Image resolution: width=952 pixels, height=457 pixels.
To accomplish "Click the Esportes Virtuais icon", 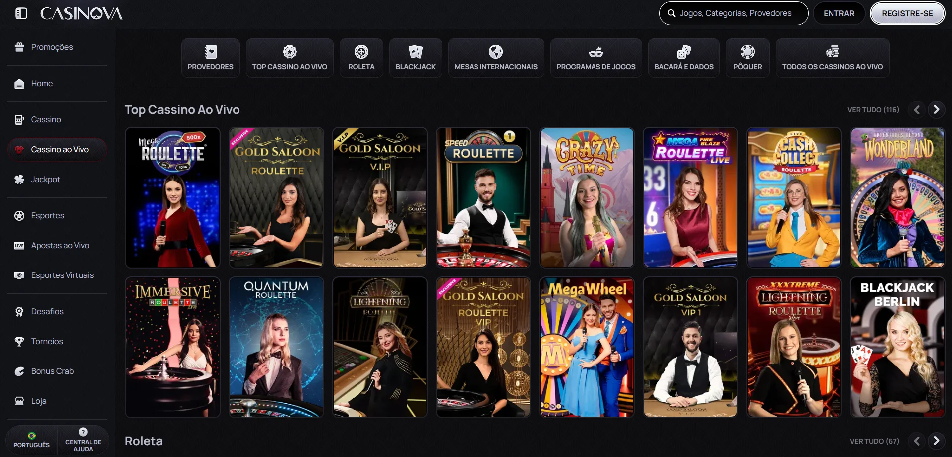I will pos(19,275).
